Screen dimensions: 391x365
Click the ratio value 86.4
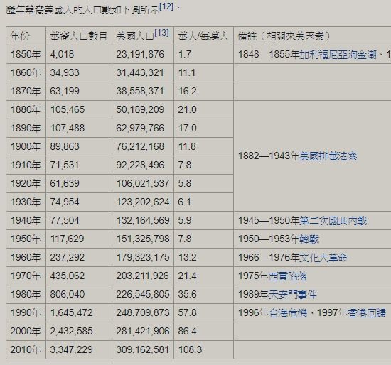click(187, 331)
